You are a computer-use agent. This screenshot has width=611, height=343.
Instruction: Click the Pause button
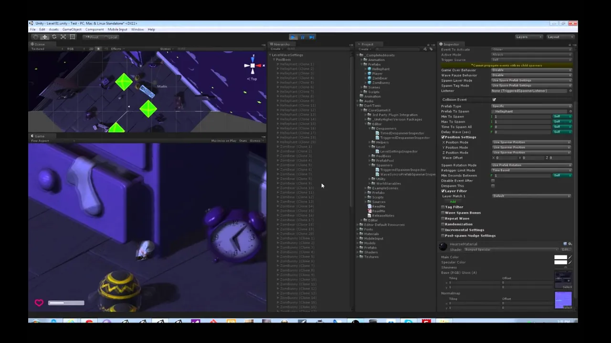coord(302,37)
